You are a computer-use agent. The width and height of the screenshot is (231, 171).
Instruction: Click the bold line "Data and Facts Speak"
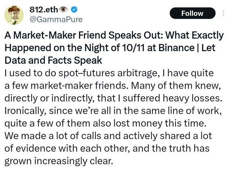tap(53, 60)
